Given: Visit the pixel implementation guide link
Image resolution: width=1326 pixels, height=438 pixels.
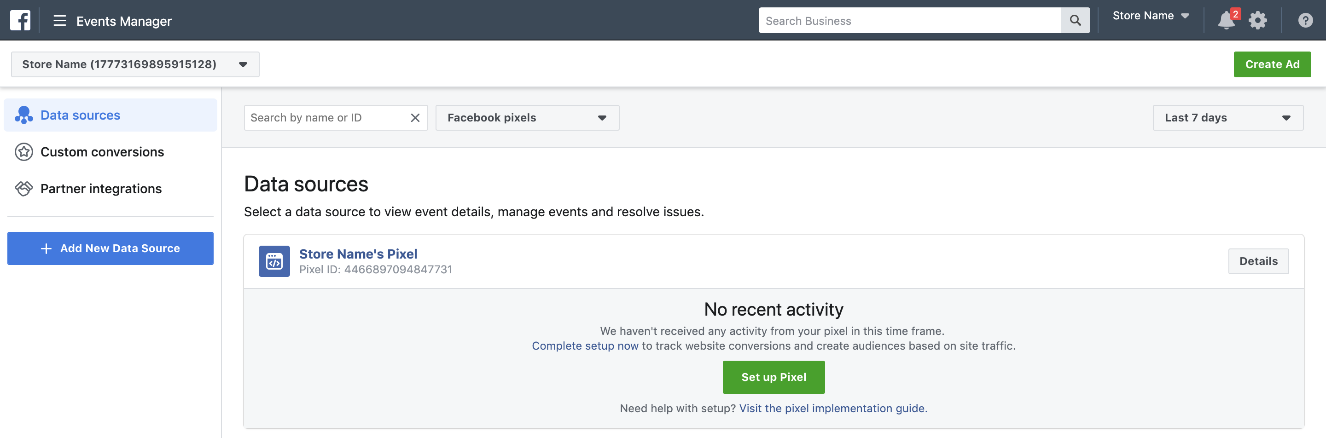Looking at the screenshot, I should (x=833, y=408).
